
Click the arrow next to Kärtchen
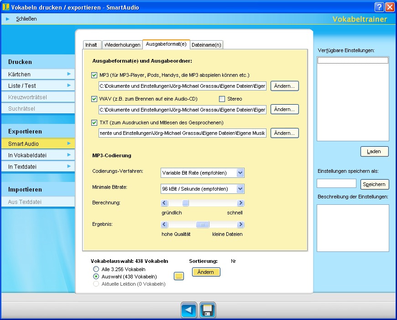tap(69, 74)
